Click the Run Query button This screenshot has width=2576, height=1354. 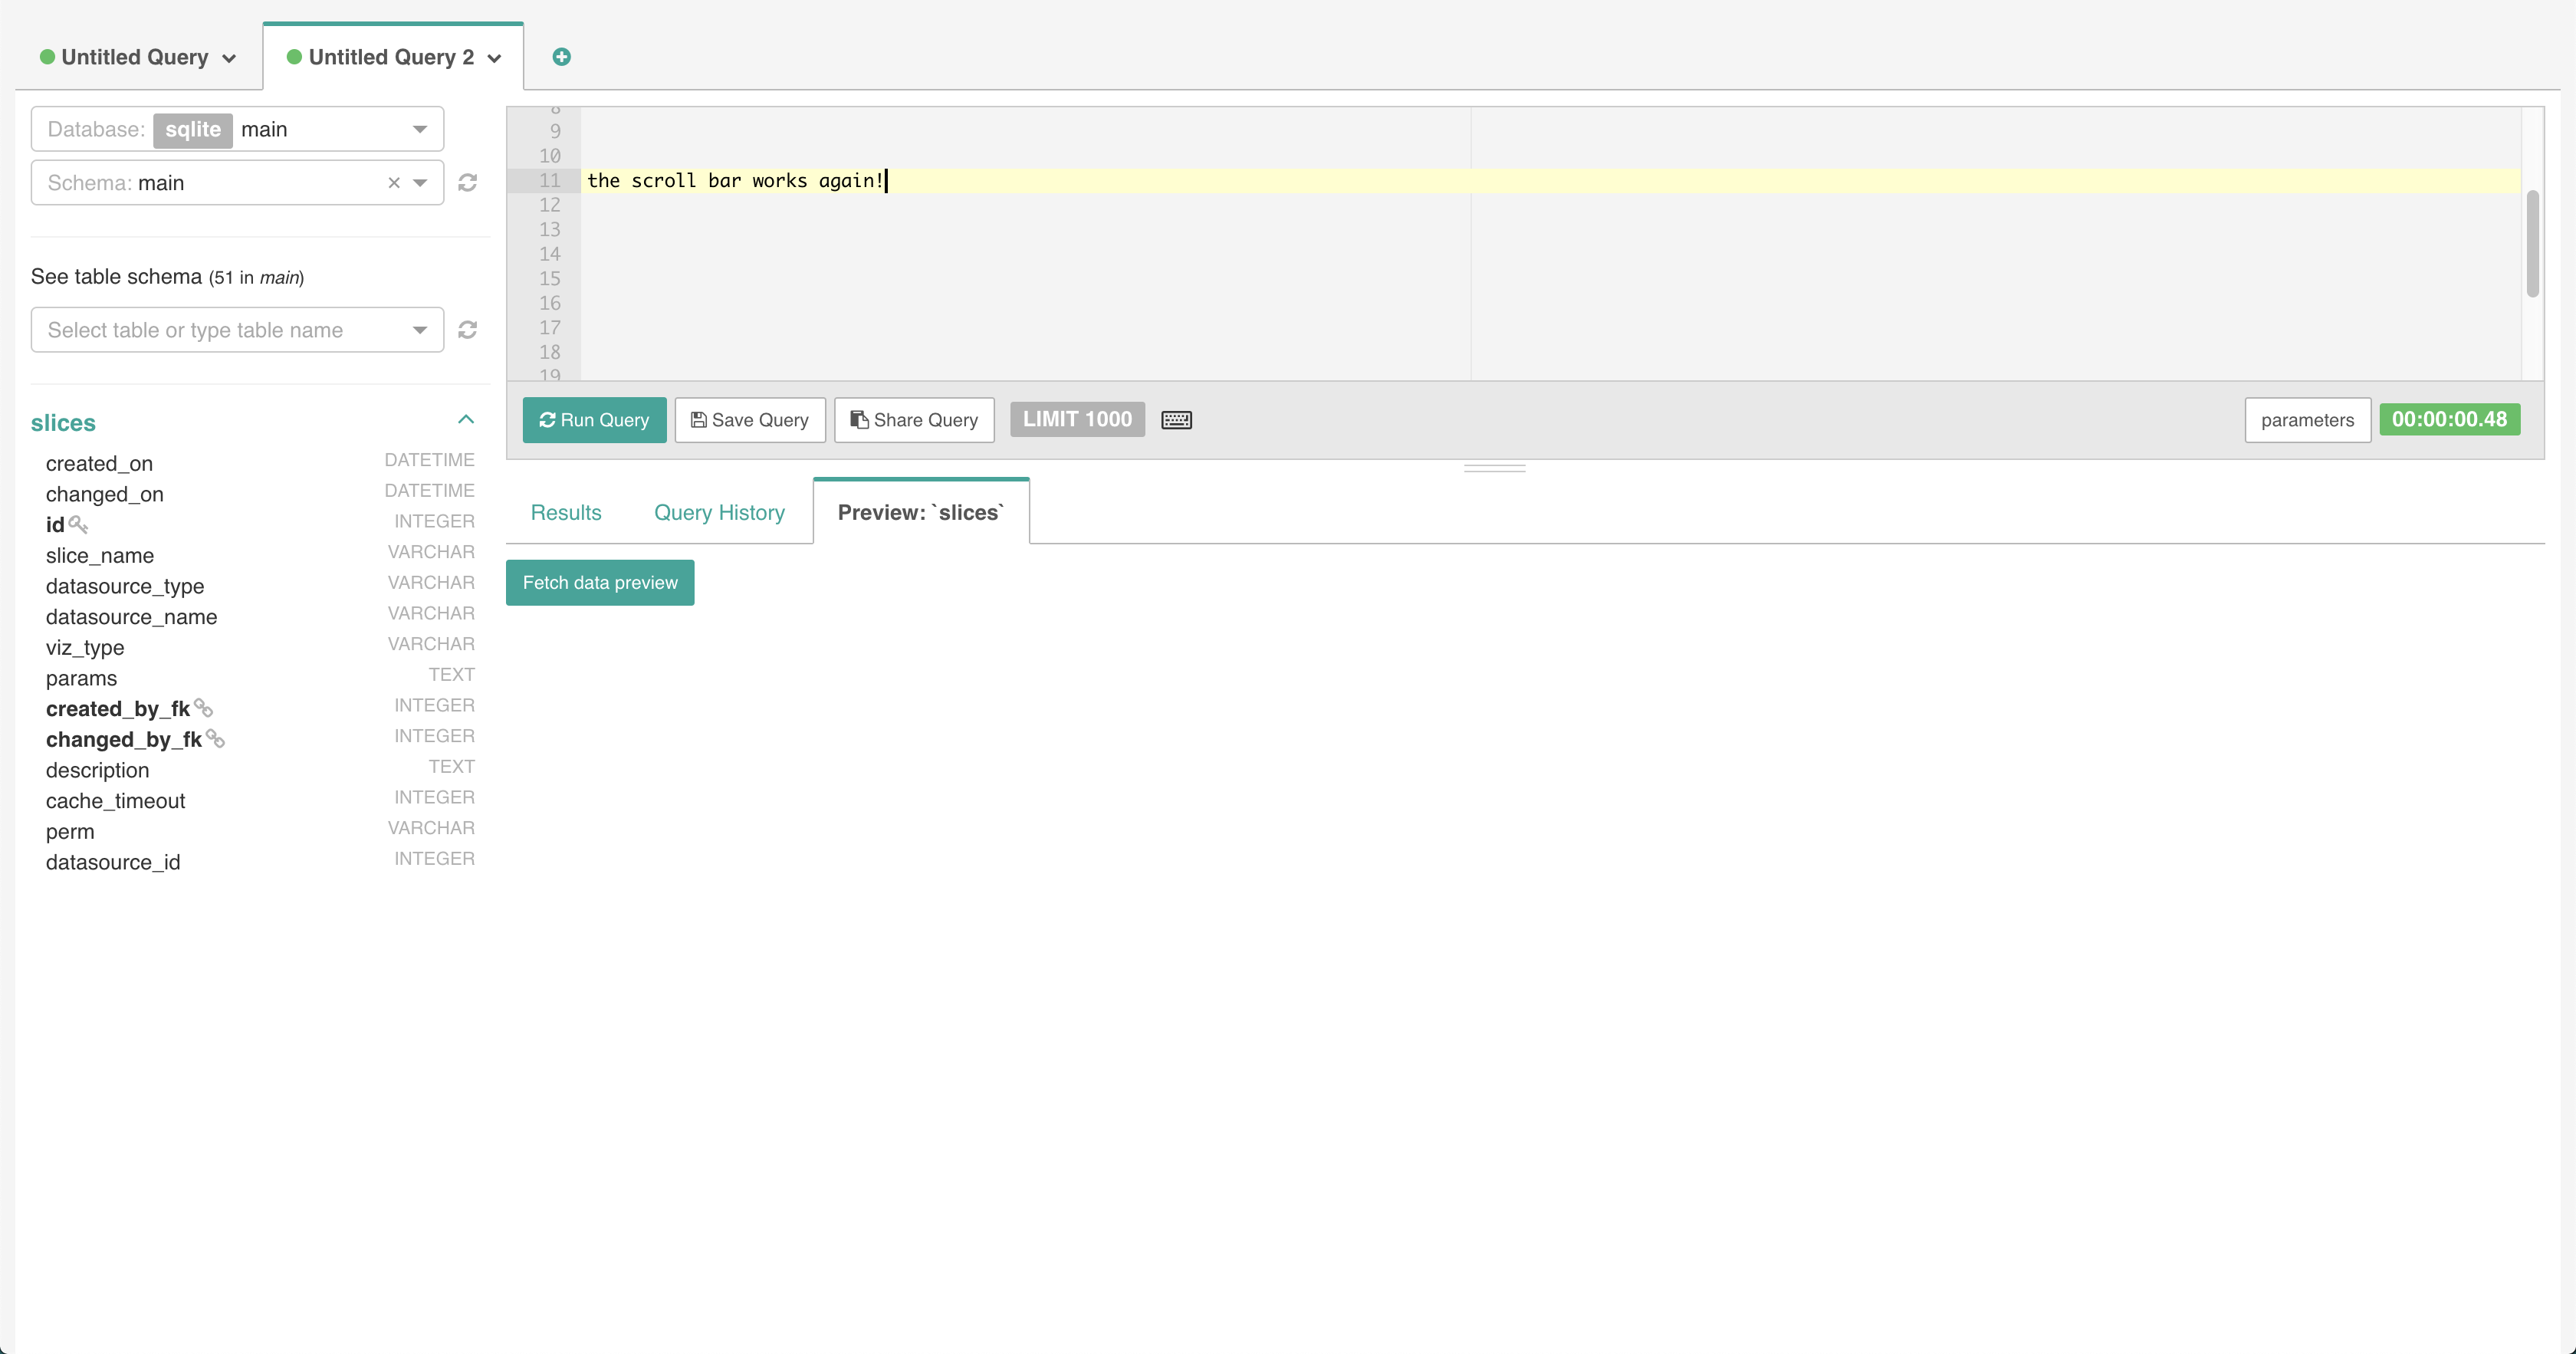point(594,420)
